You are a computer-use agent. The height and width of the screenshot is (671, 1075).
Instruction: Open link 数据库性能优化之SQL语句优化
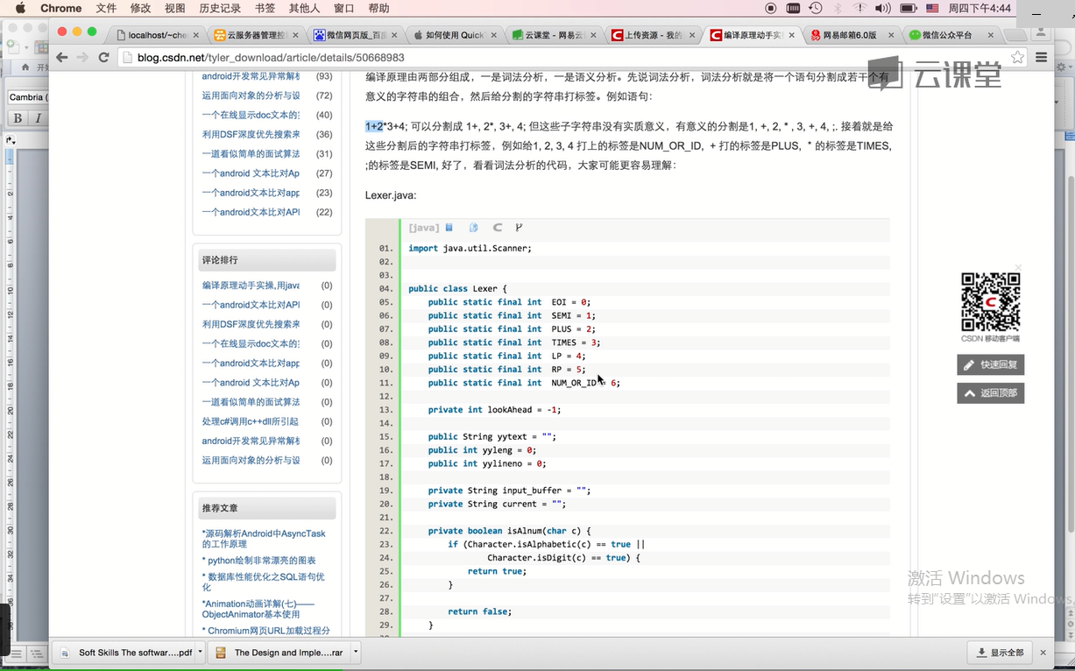264,582
